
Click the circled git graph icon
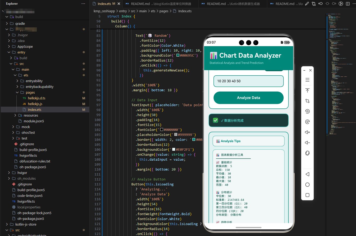pos(341,4)
